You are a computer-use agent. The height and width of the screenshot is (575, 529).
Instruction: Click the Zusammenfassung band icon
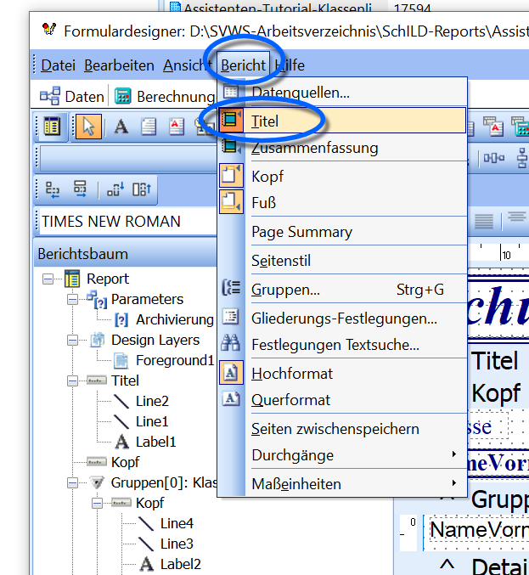(231, 147)
